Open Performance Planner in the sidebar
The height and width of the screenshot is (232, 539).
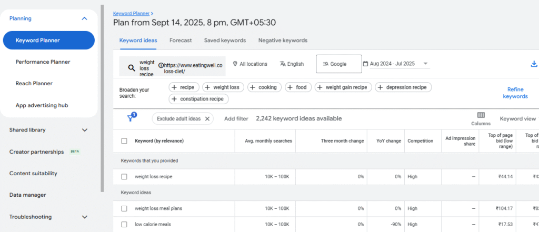click(43, 62)
